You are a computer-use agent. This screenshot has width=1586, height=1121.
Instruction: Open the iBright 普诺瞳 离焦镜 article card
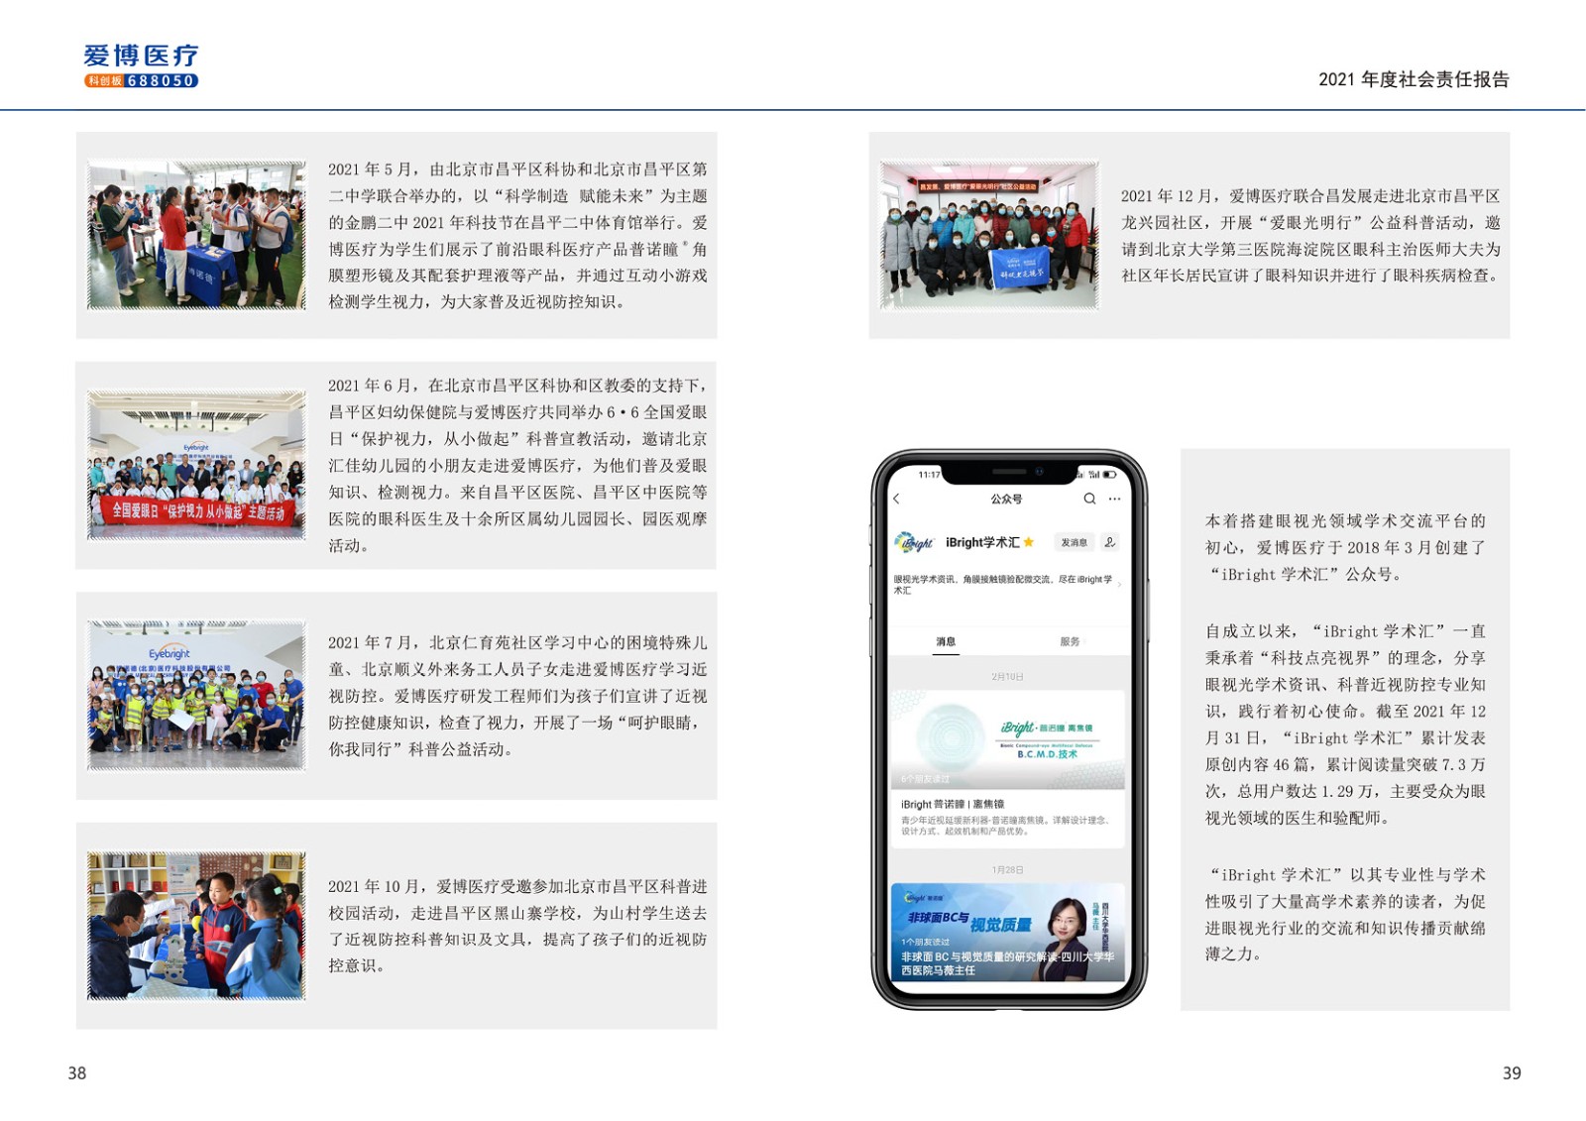tap(1007, 768)
